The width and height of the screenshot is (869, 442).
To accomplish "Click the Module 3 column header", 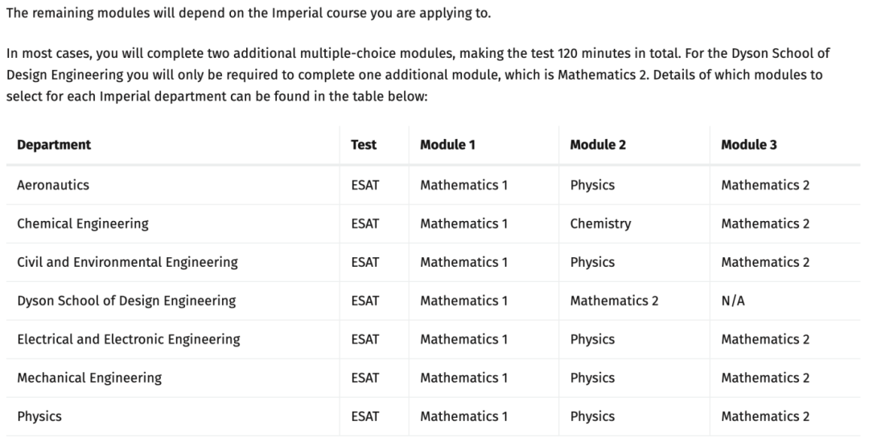I will pos(749,145).
